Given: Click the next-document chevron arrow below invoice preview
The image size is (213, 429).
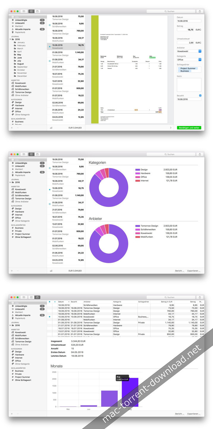Looking at the screenshot, I should click(x=170, y=128).
